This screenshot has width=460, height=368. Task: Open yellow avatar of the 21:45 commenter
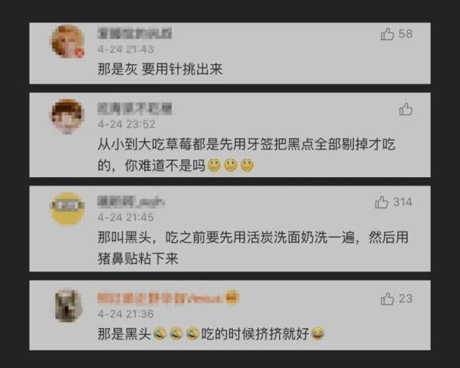(68, 209)
